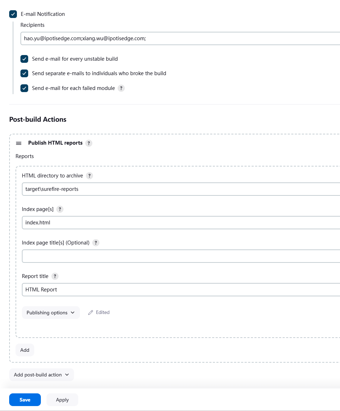Uncheck Send e-mail for each failed module
The height and width of the screenshot is (411, 340).
point(24,88)
